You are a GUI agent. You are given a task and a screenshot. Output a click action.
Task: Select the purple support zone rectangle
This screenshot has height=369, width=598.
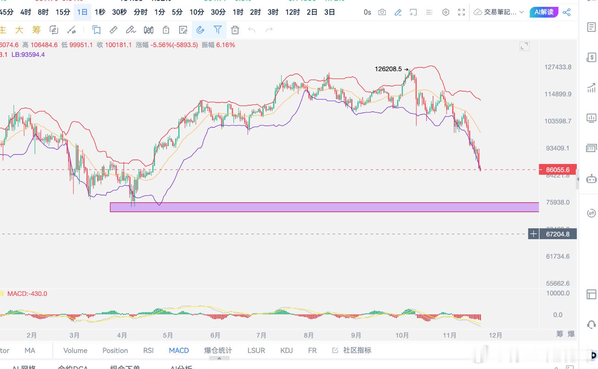tap(324, 207)
